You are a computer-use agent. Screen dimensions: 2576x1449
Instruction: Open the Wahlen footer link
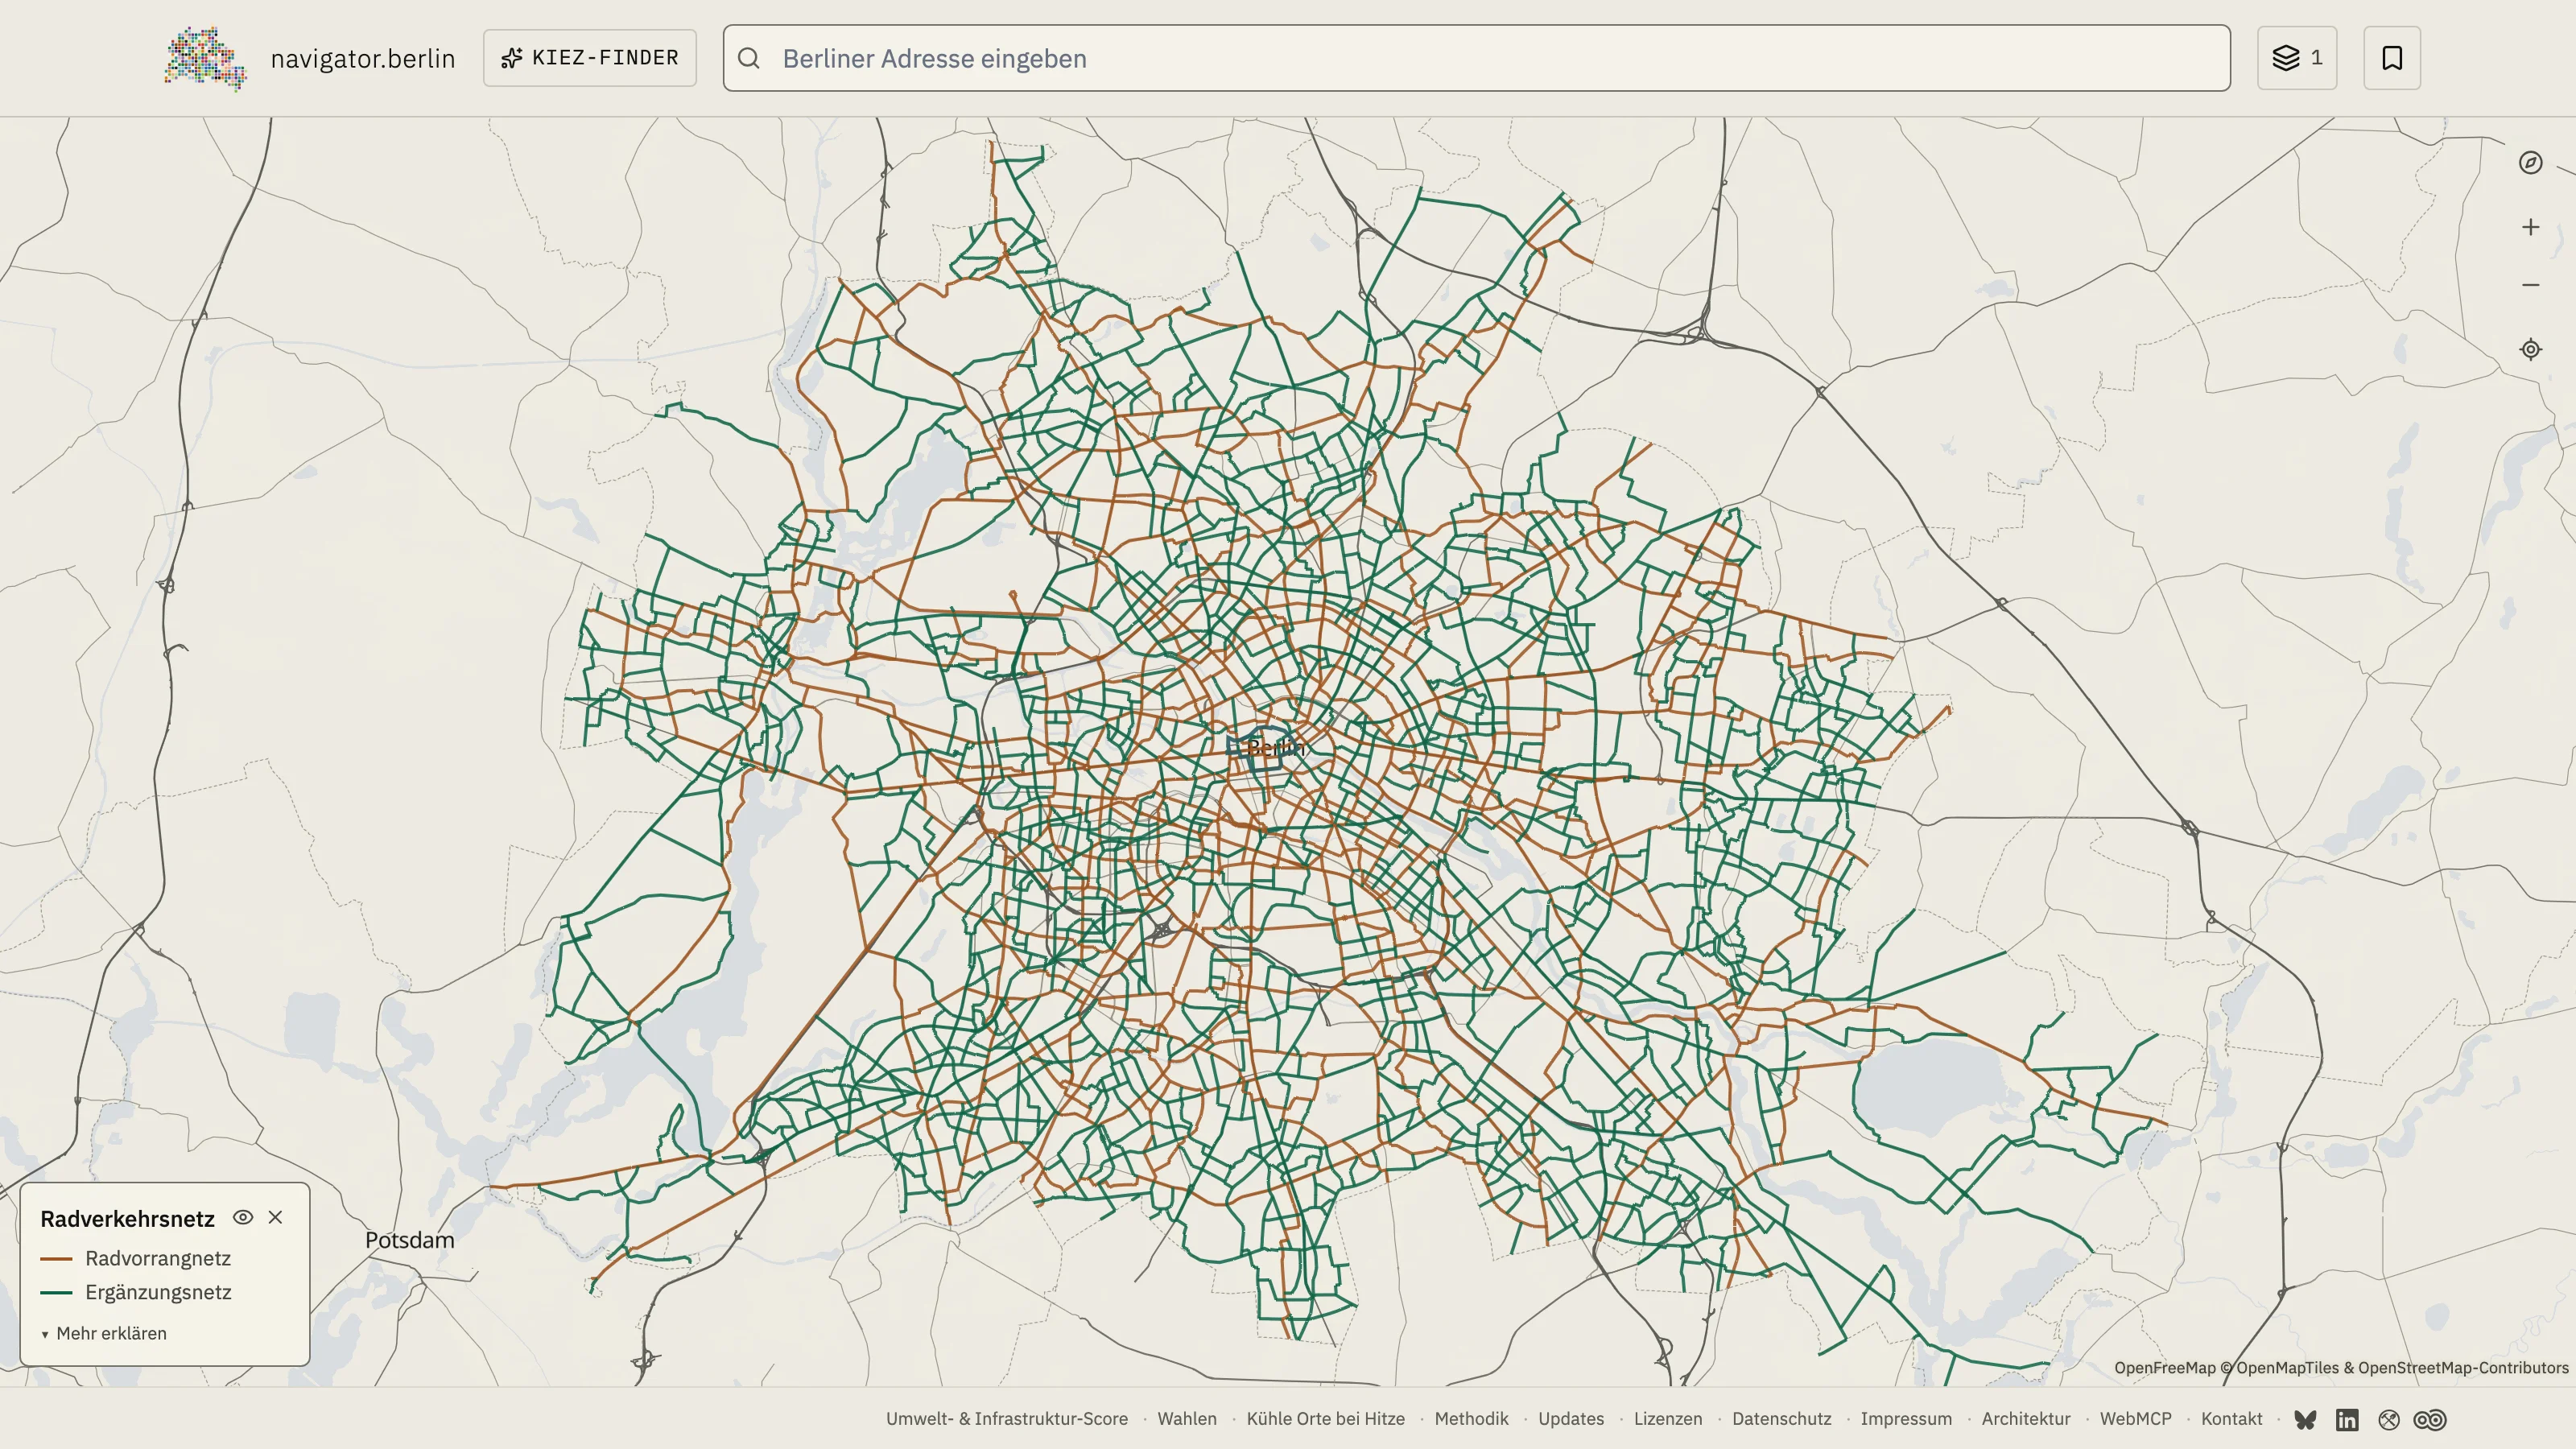pos(1187,1419)
